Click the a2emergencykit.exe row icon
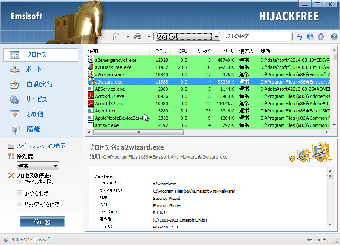The height and width of the screenshot is (245, 340). (x=91, y=60)
